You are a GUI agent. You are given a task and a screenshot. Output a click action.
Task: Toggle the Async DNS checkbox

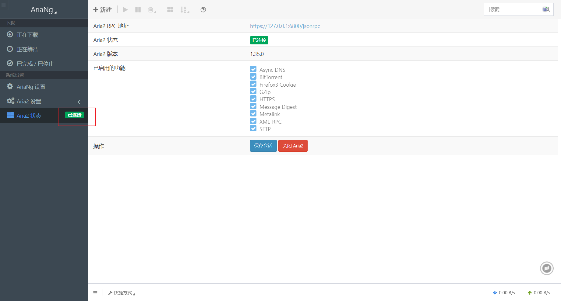coord(253,69)
